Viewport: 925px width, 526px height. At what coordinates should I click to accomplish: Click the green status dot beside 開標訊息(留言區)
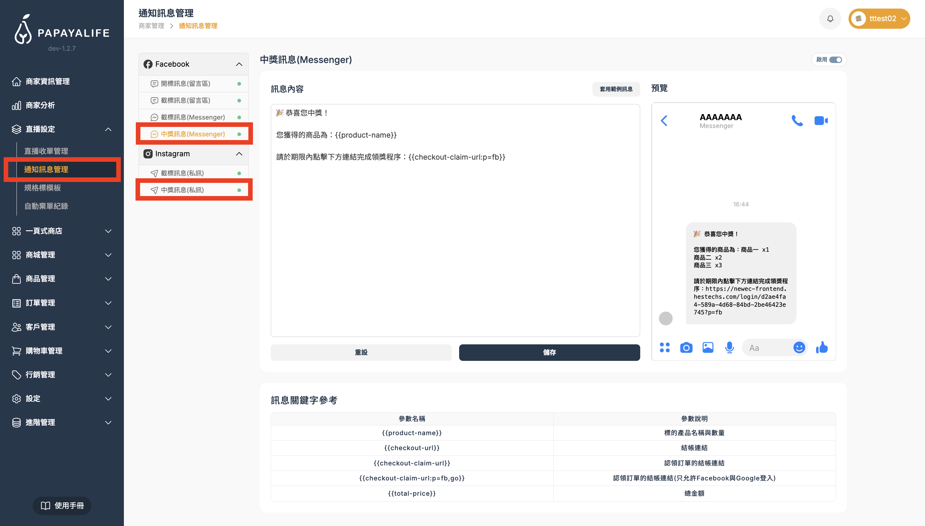(x=239, y=83)
